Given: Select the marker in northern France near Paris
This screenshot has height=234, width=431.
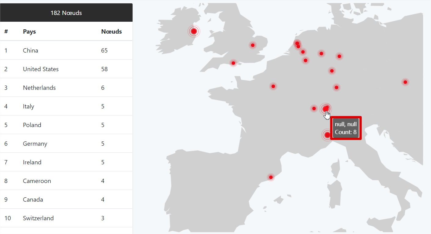Looking at the screenshot, I should point(273,86).
